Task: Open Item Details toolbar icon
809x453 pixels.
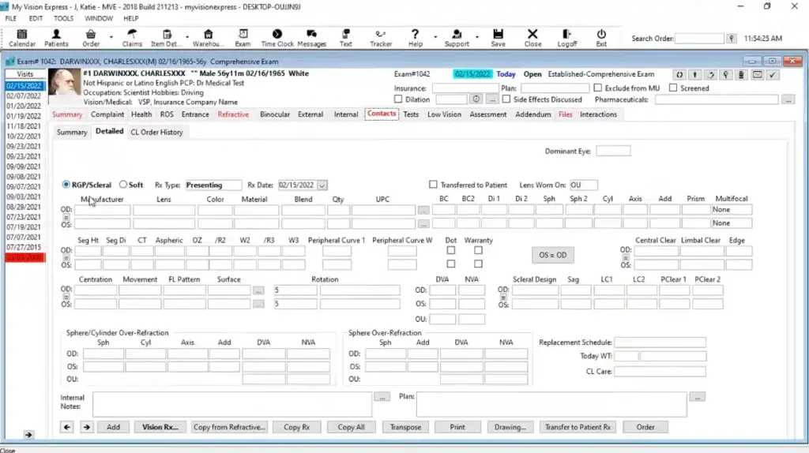Action: click(166, 38)
